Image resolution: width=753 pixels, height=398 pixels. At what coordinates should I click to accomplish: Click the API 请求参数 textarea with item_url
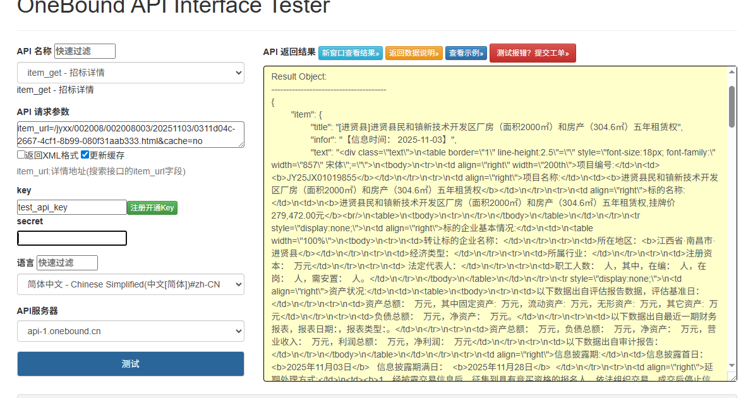[x=131, y=135]
